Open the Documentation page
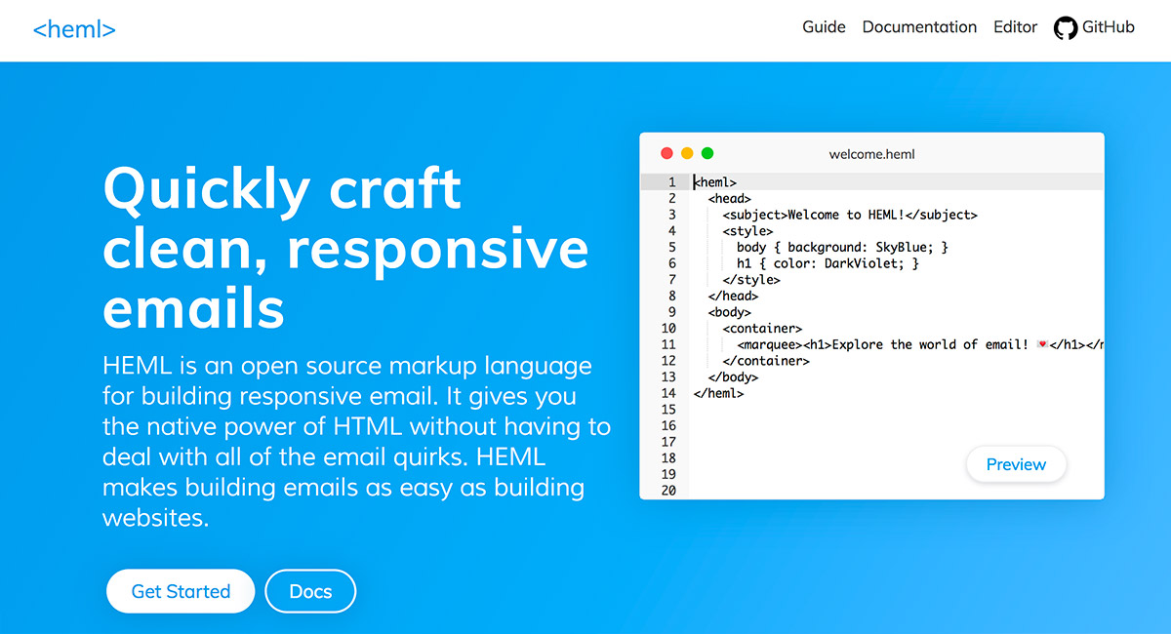This screenshot has width=1171, height=634. [x=919, y=27]
